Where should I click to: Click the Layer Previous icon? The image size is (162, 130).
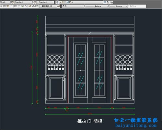[108, 2]
